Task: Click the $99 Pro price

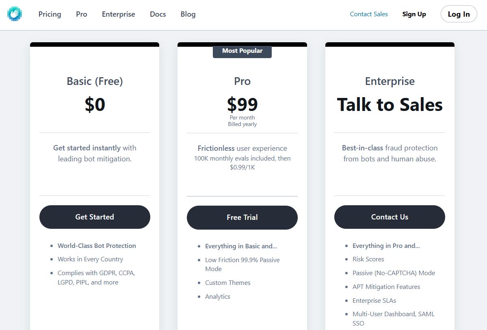Action: [x=242, y=104]
